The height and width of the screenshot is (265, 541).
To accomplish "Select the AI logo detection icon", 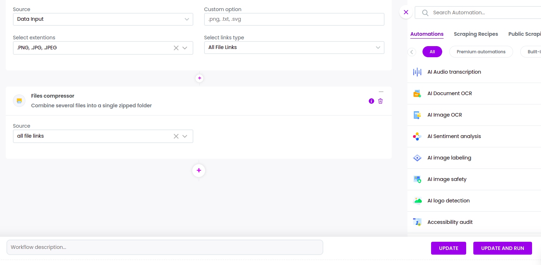I will [417, 201].
